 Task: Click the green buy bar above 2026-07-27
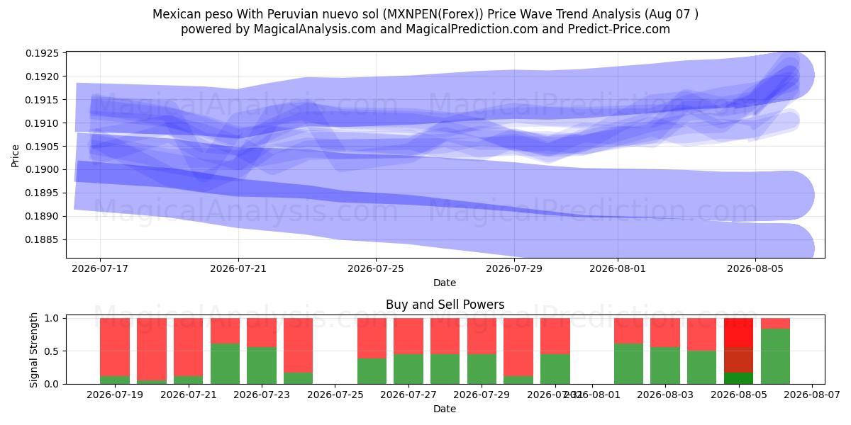(408, 369)
